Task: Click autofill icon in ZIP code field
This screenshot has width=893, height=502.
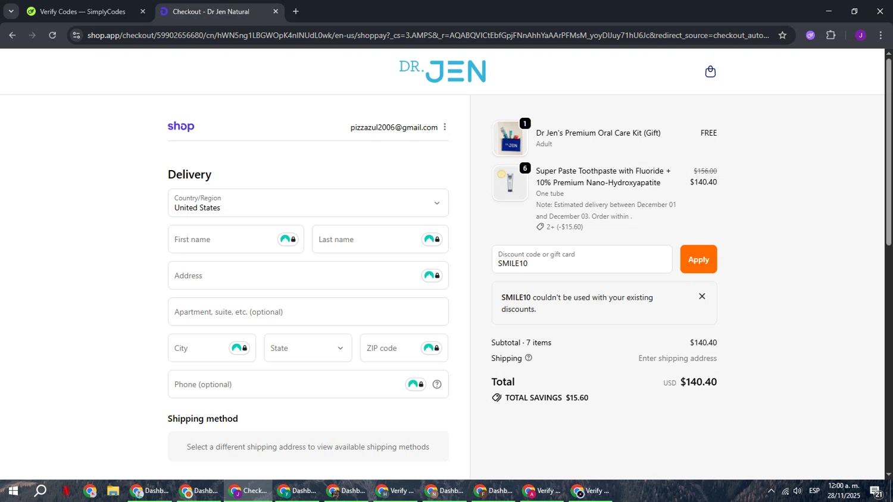Action: (x=432, y=348)
